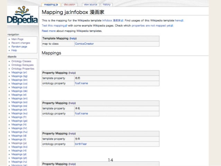The image size is (221, 166).
Task: Open Mappings (hi) in the sidebar
Action: click(19, 124)
